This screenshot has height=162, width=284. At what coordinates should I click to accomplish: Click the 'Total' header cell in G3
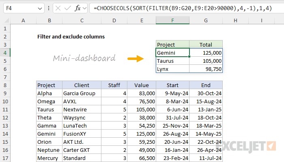206,45
